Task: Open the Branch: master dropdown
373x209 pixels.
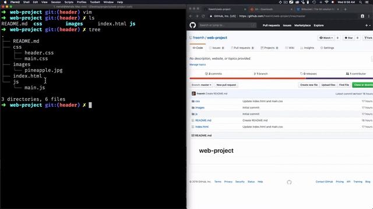Action: (x=201, y=85)
